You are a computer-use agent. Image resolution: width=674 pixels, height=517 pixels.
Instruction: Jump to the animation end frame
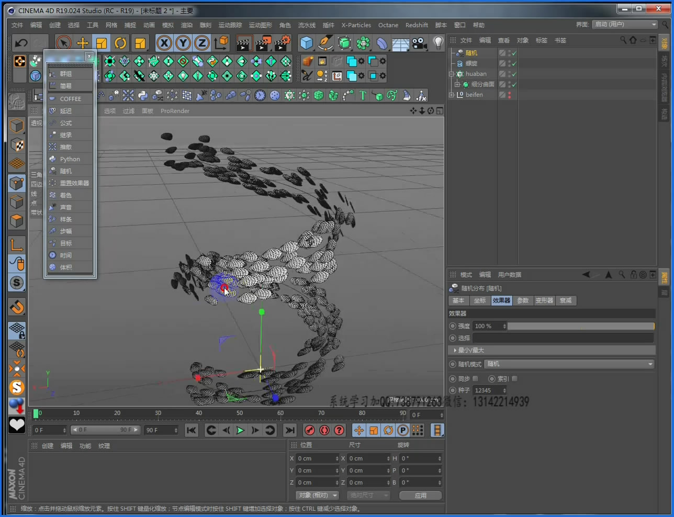point(289,430)
